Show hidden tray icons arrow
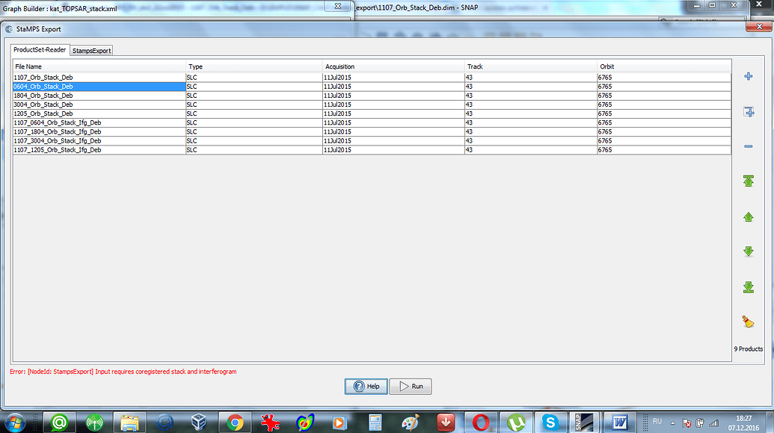 point(672,423)
